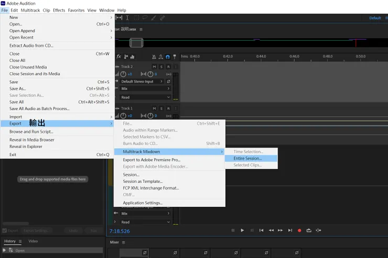
Task: Select Export to Adobe Premiere Pro
Action: pos(151,160)
